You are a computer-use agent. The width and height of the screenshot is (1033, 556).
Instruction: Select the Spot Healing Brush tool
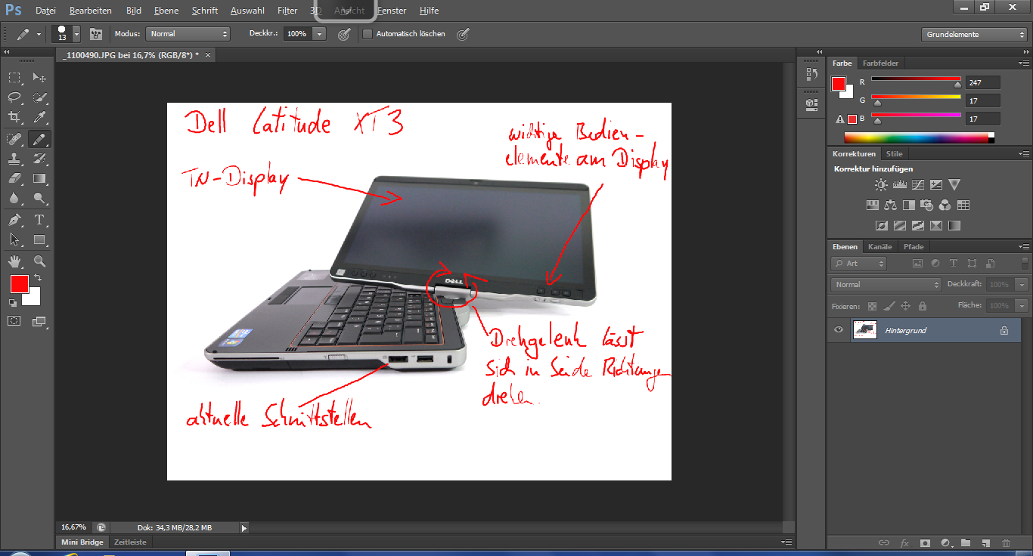14,139
